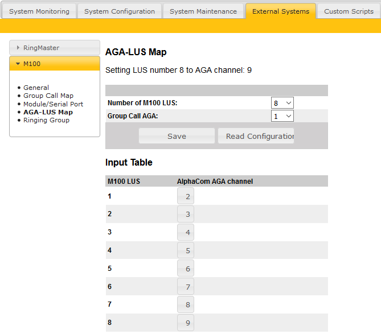The height and width of the screenshot is (334, 381).
Task: Open the Group Call AGA dropdown
Action: point(282,116)
